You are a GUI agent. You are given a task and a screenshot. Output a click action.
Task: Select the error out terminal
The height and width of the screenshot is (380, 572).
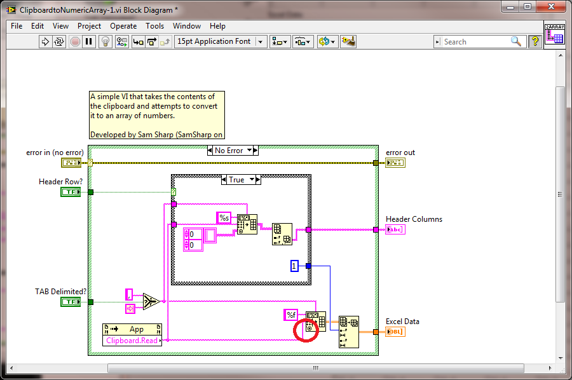click(x=395, y=163)
